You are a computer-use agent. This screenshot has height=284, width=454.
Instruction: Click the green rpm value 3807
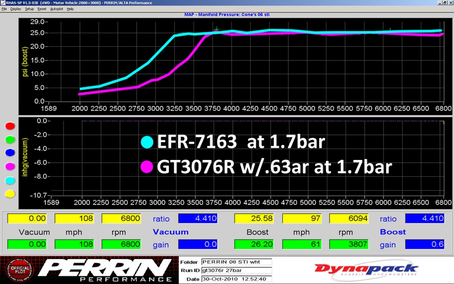pyautogui.click(x=349, y=244)
